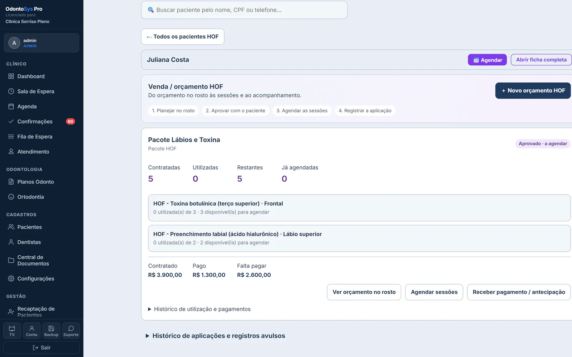Open Pacientes in the sidebar

click(x=41, y=227)
